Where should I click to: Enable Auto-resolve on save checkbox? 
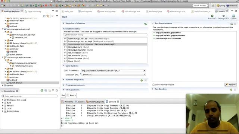point(153,84)
